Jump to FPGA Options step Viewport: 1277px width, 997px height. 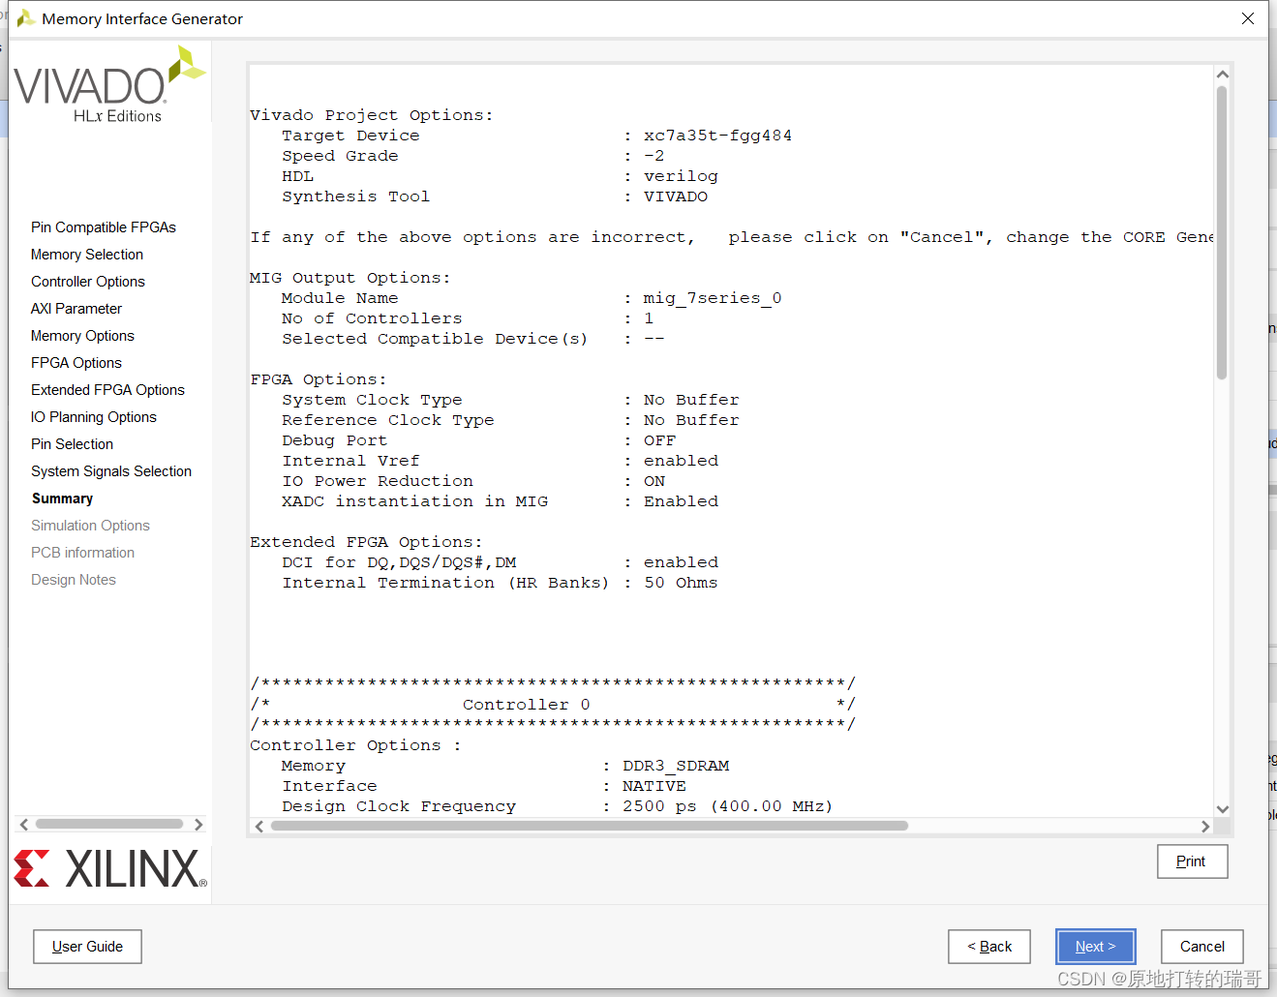pyautogui.click(x=76, y=363)
